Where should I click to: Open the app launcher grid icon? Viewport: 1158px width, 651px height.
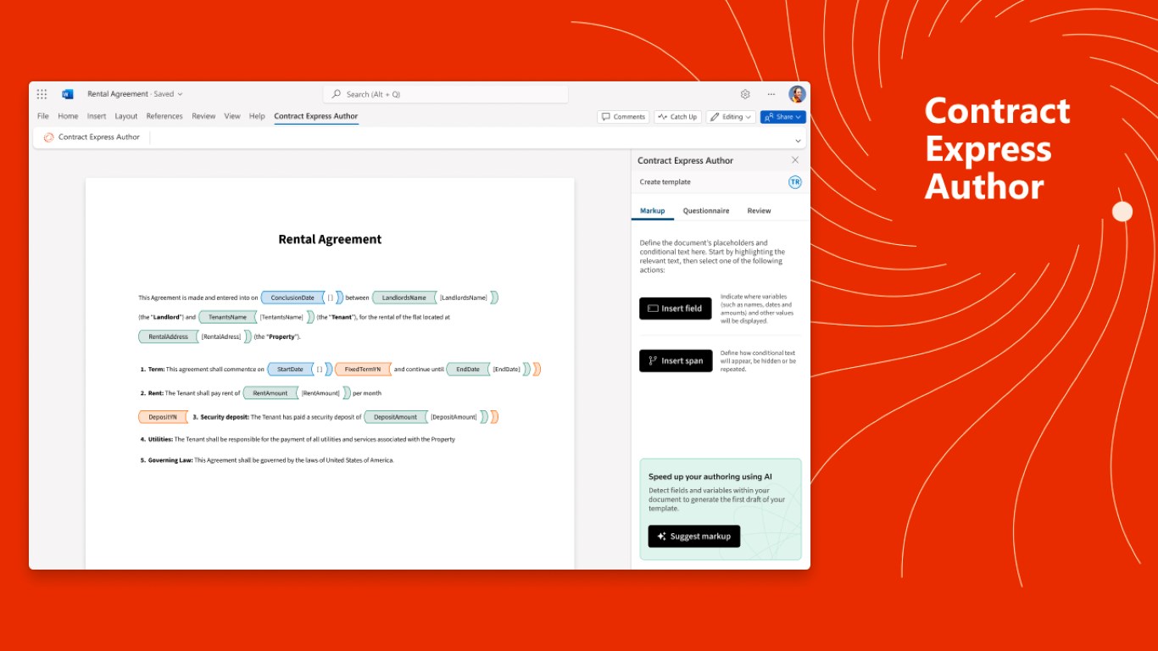42,94
